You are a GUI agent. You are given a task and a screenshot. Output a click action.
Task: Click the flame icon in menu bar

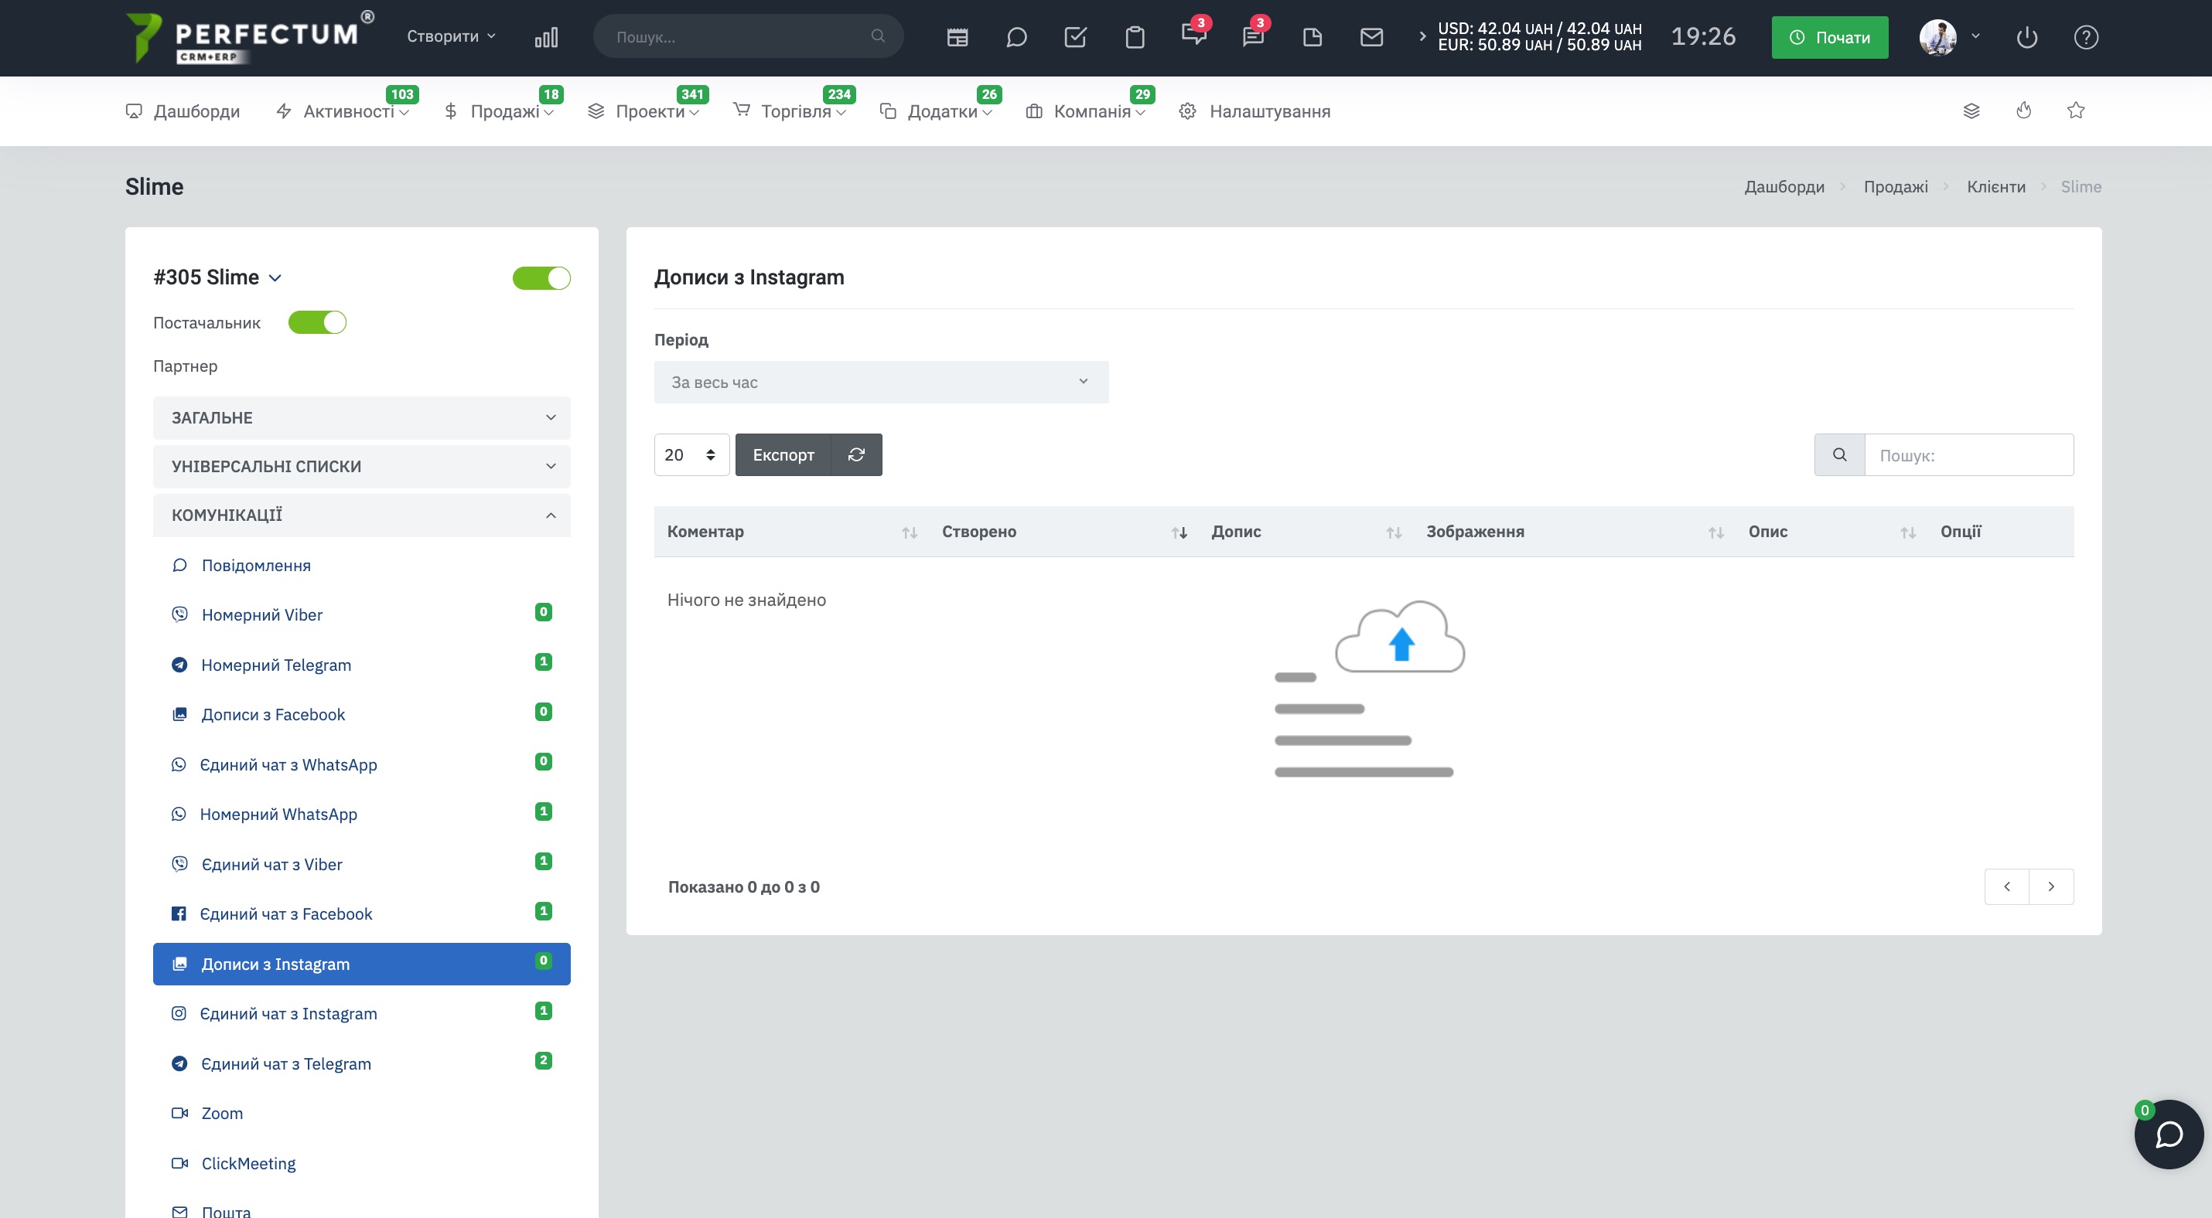pos(2024,111)
